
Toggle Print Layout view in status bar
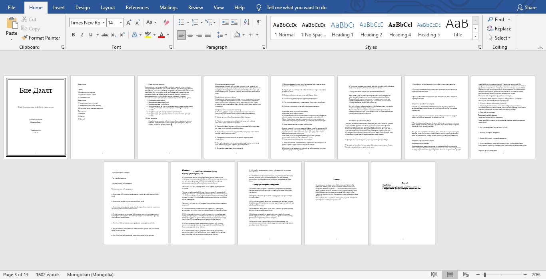click(x=450, y=275)
